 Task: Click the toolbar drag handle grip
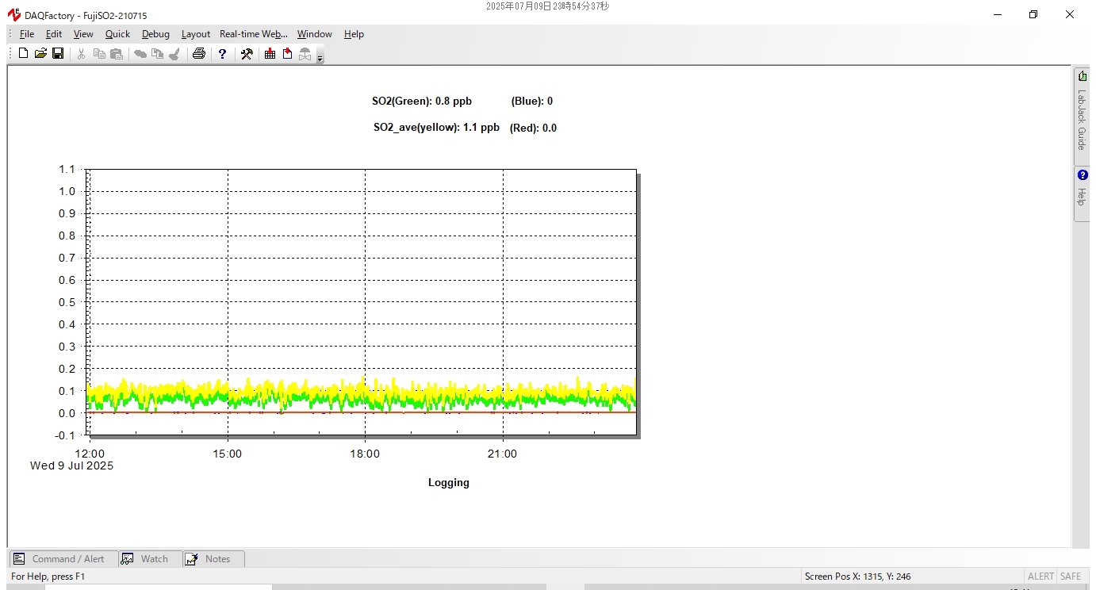10,54
